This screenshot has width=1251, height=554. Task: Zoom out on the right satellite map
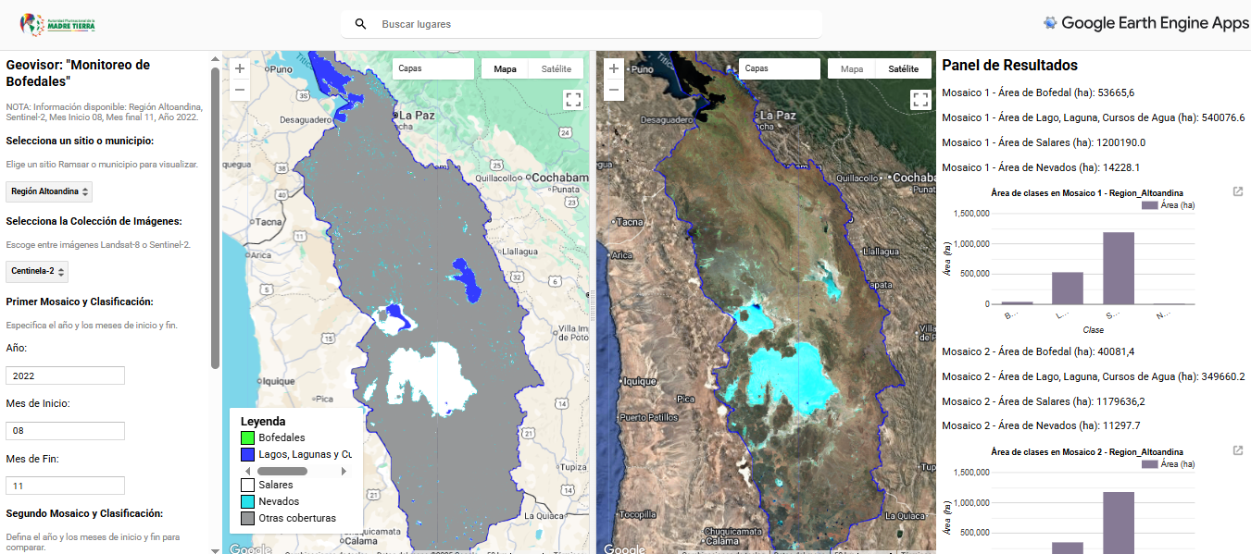coord(613,91)
